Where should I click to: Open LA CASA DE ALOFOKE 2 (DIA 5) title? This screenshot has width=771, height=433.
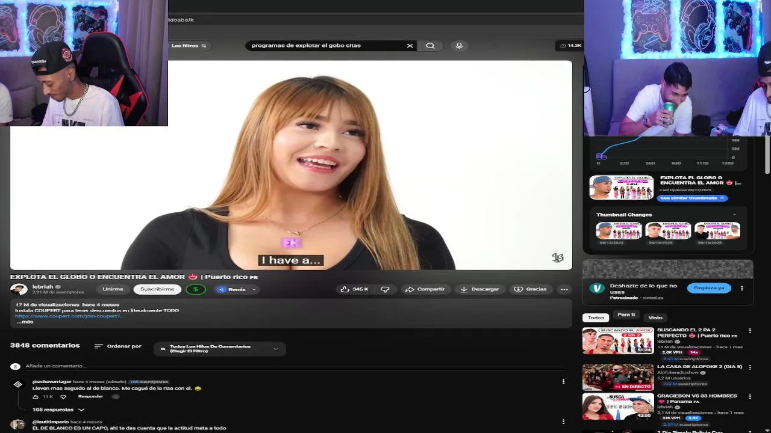click(699, 366)
